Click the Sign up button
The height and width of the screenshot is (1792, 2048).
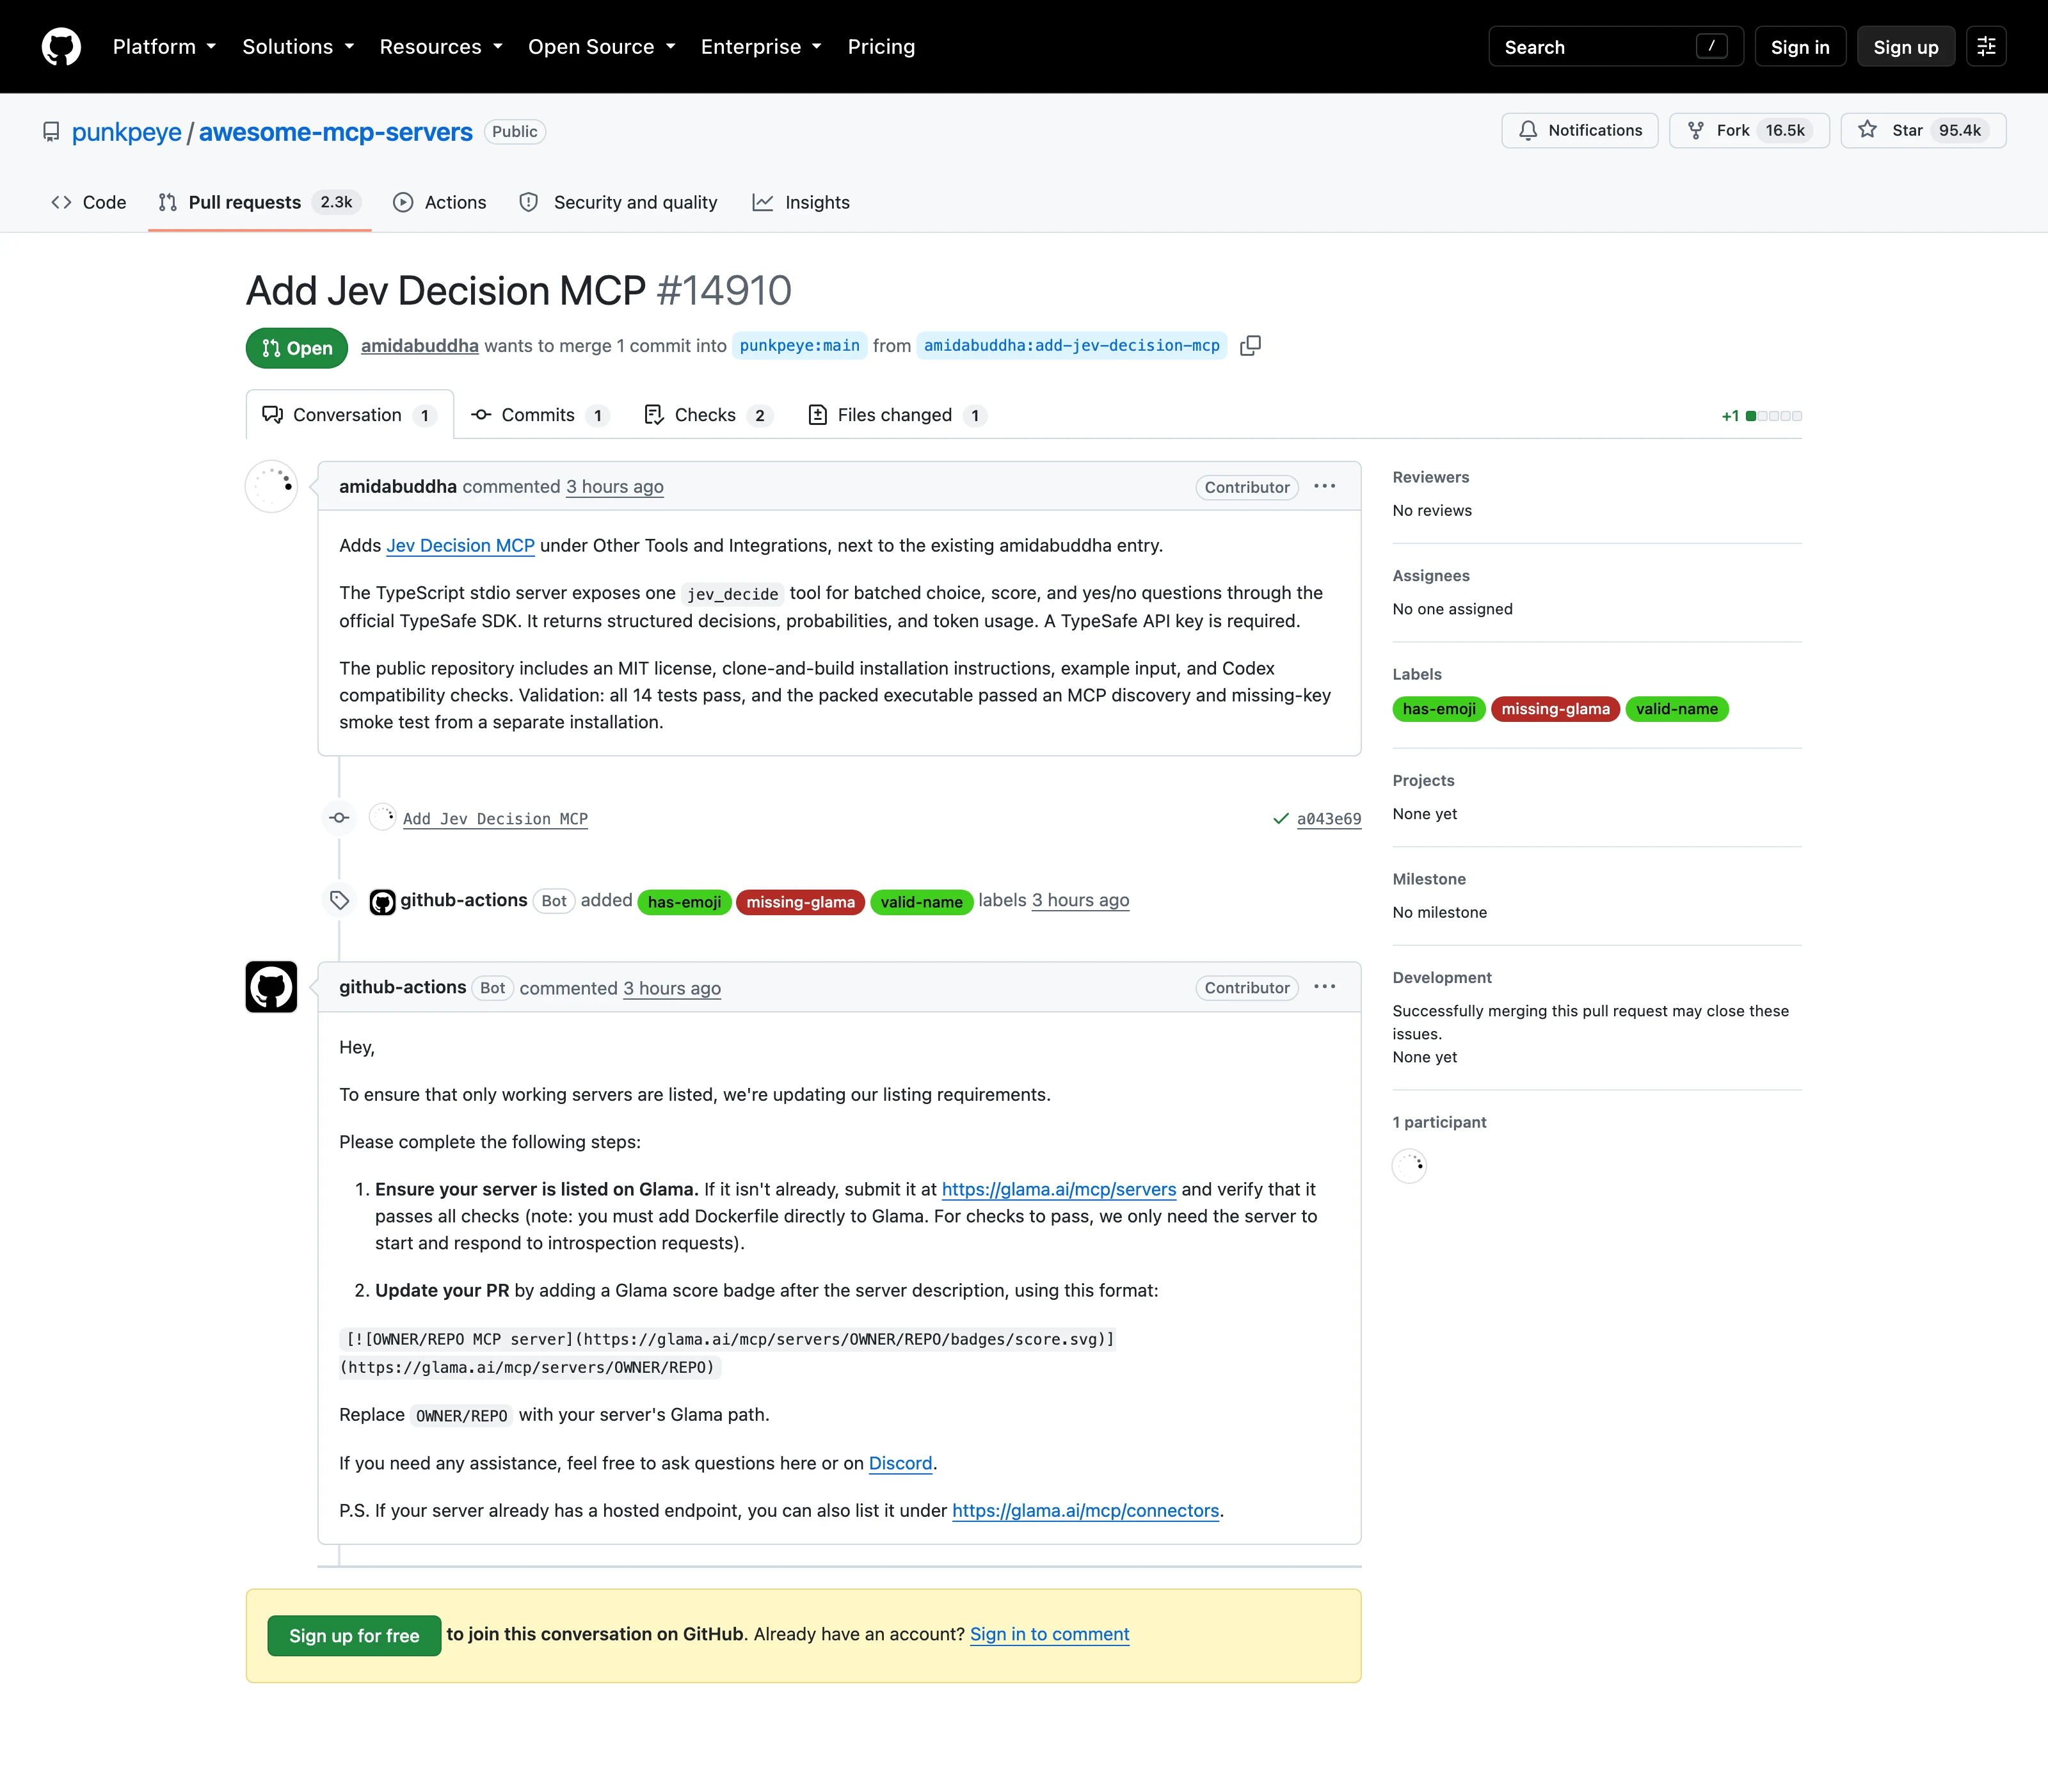click(x=1905, y=47)
